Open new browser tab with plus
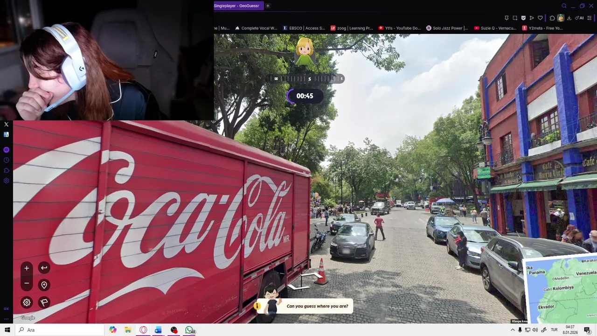Viewport: 597px width, 336px height. pos(268,6)
